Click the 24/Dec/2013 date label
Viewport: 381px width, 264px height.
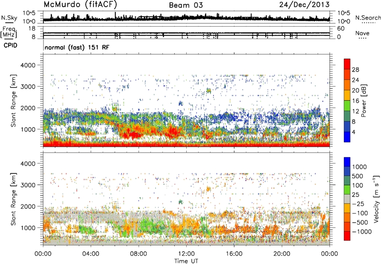point(304,4)
